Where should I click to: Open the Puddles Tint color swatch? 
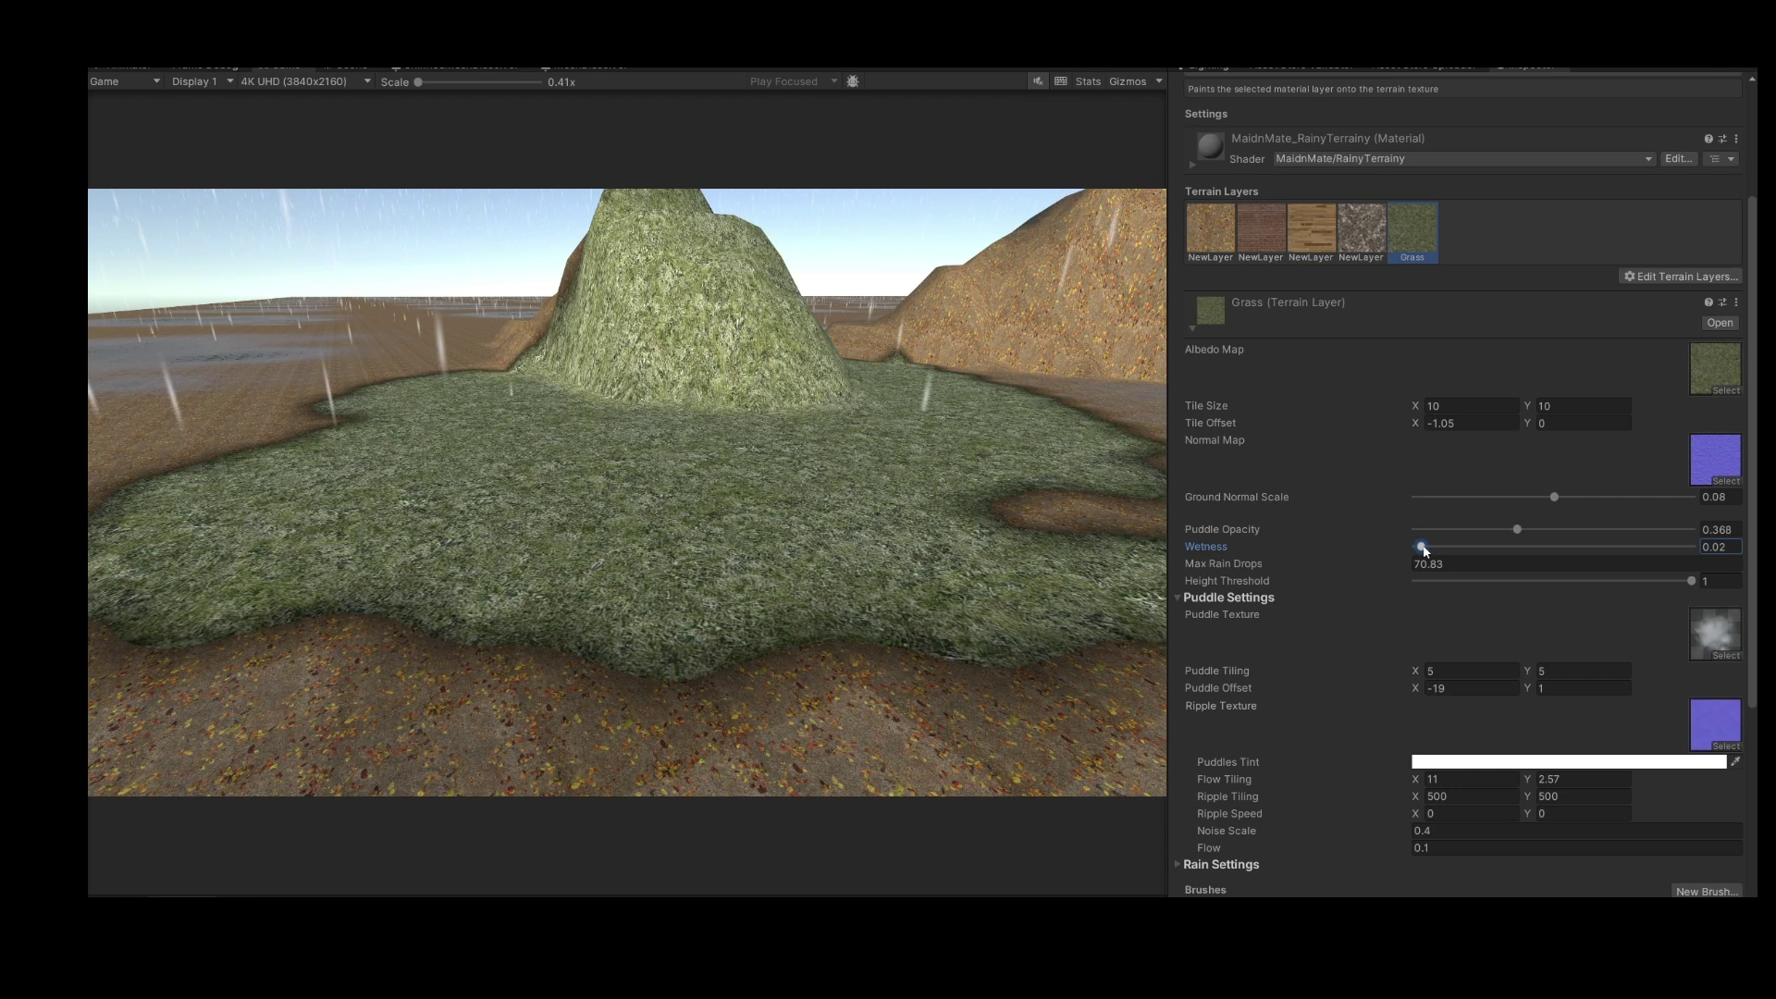[x=1569, y=762]
